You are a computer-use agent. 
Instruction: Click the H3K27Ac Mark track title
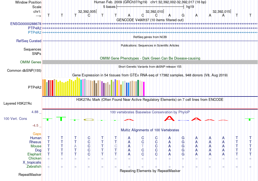[150, 100]
